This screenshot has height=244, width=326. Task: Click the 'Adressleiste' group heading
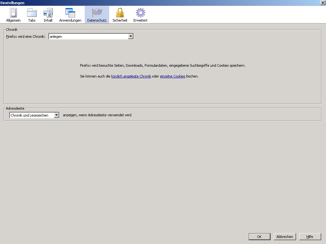click(x=15, y=108)
